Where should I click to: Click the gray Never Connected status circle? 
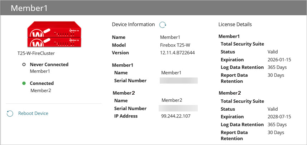click(24, 65)
